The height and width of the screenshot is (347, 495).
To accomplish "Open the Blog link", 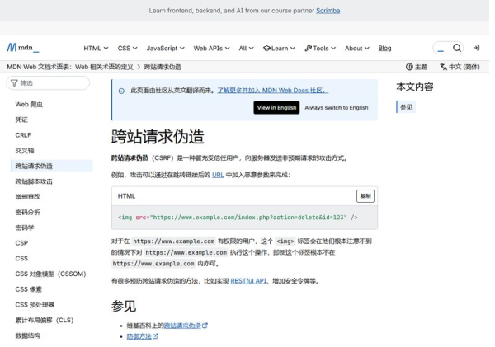I will pyautogui.click(x=384, y=49).
